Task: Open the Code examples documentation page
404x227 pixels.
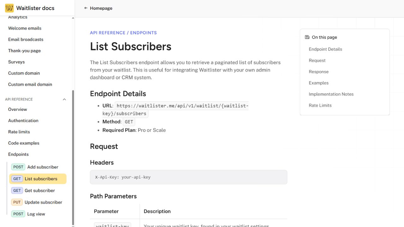Action: click(23, 143)
